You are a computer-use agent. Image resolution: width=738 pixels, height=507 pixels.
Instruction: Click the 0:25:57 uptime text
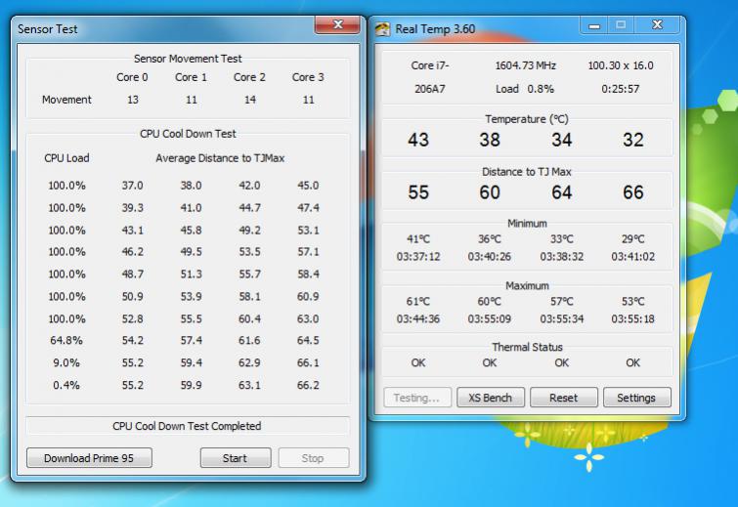[x=621, y=89]
